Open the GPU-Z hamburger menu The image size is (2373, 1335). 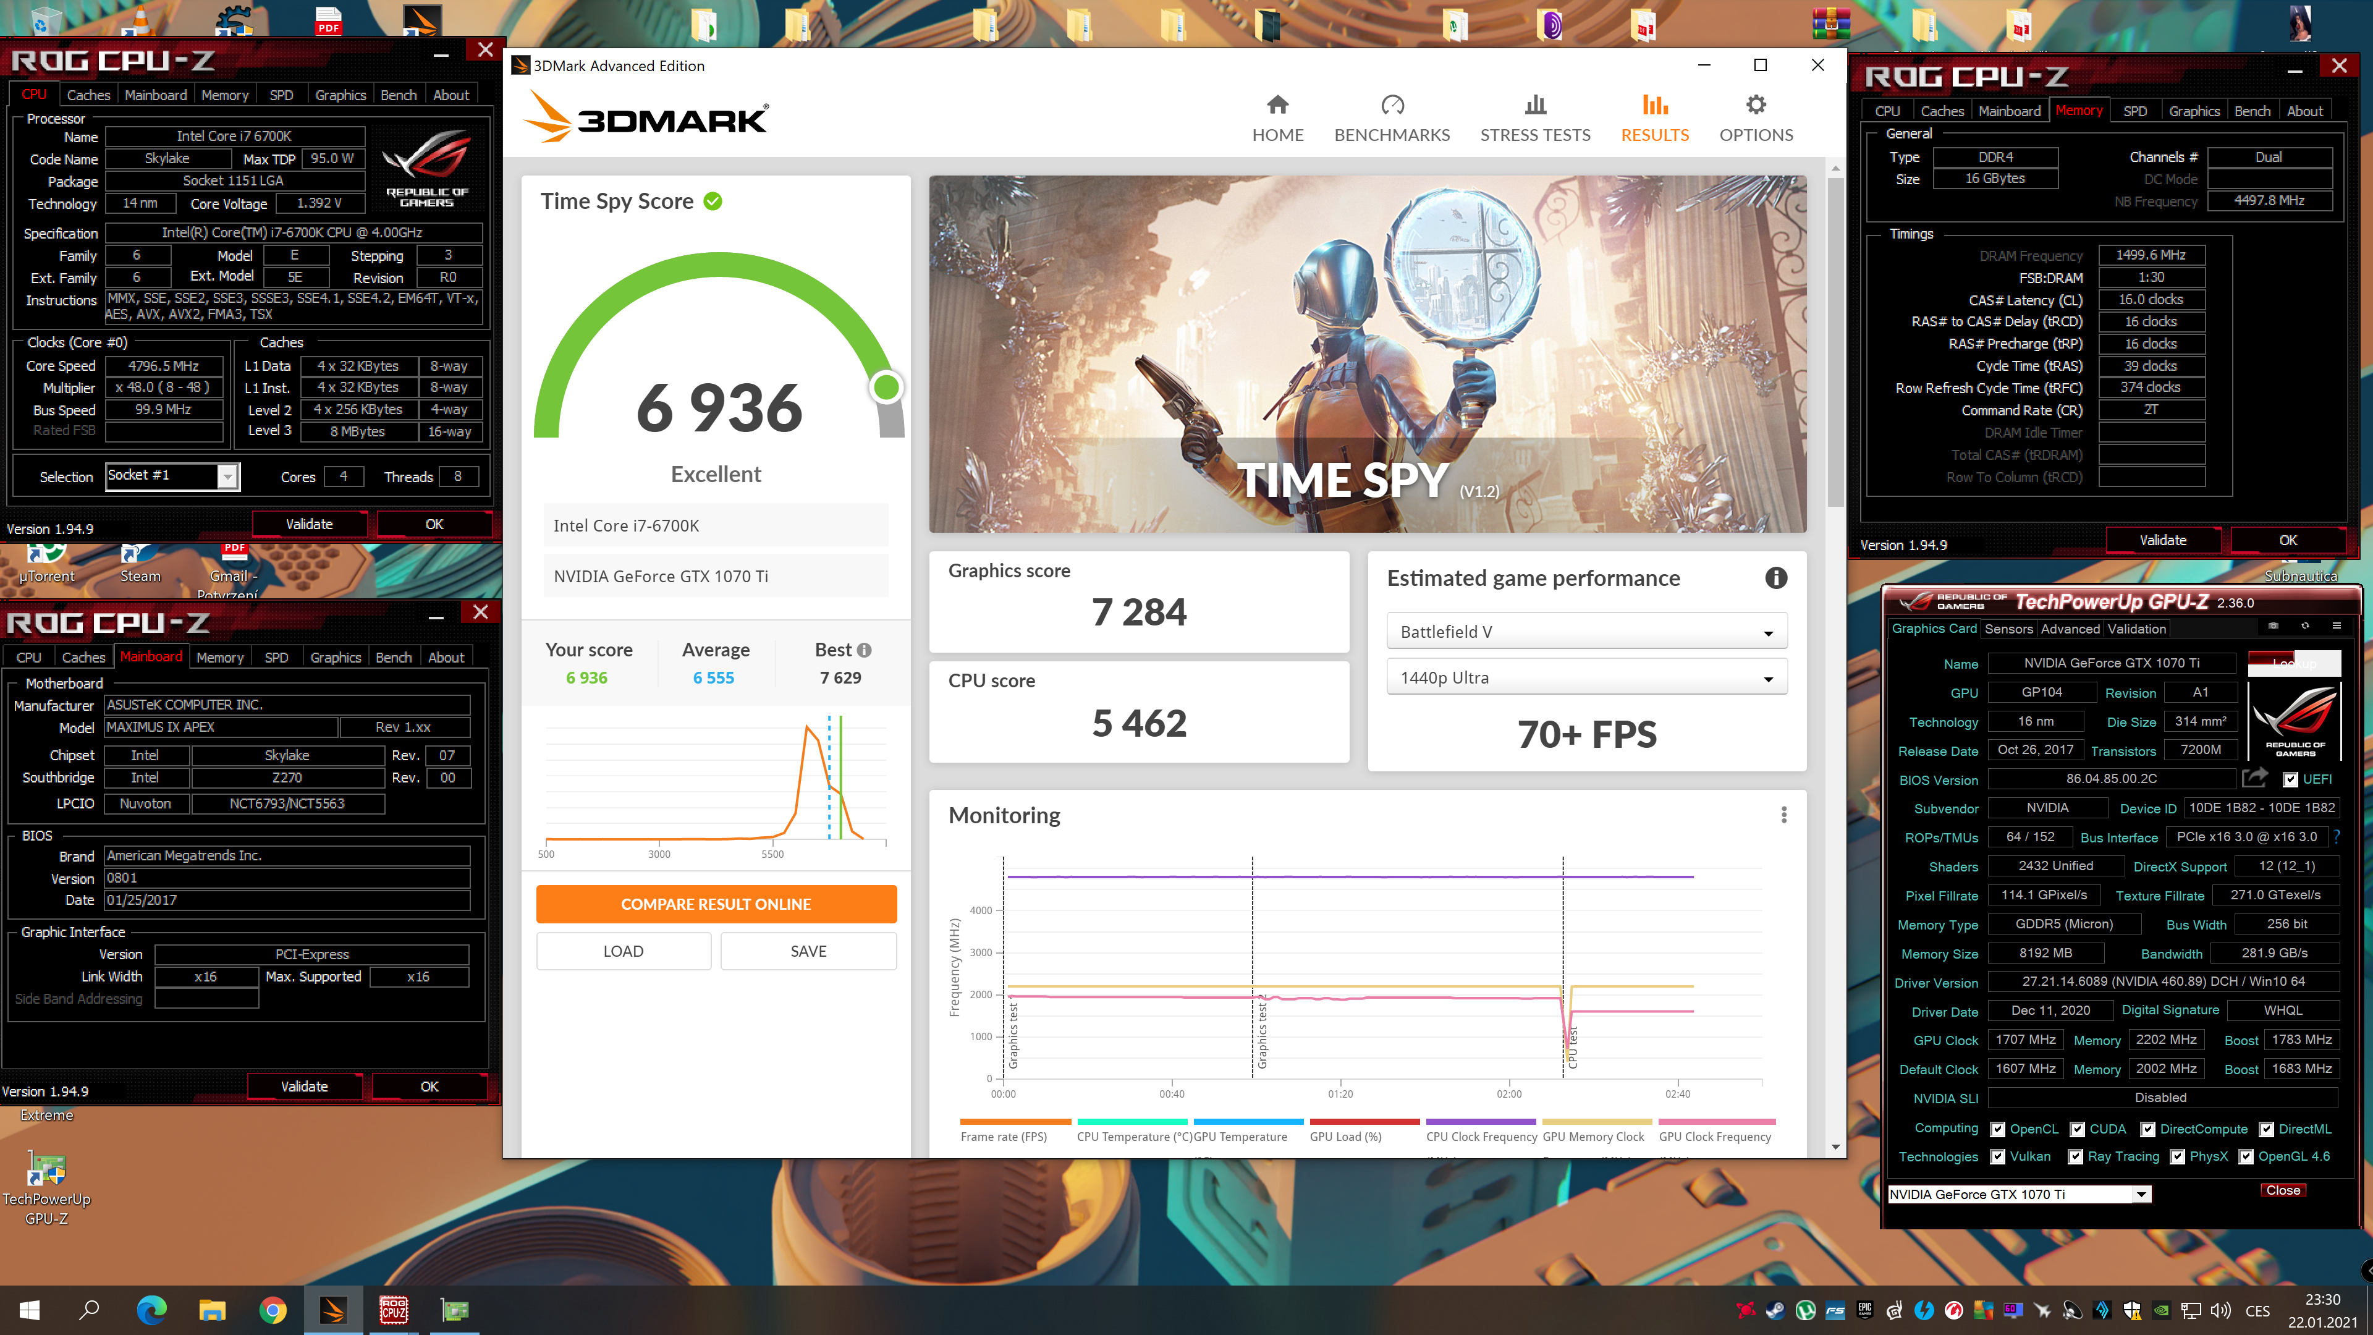pyautogui.click(x=2336, y=625)
